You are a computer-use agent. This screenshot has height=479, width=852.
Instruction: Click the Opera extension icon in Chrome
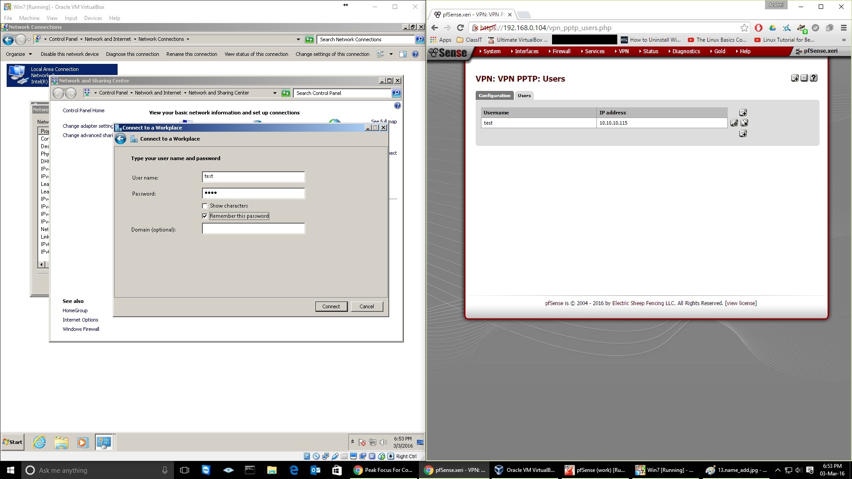click(x=758, y=27)
